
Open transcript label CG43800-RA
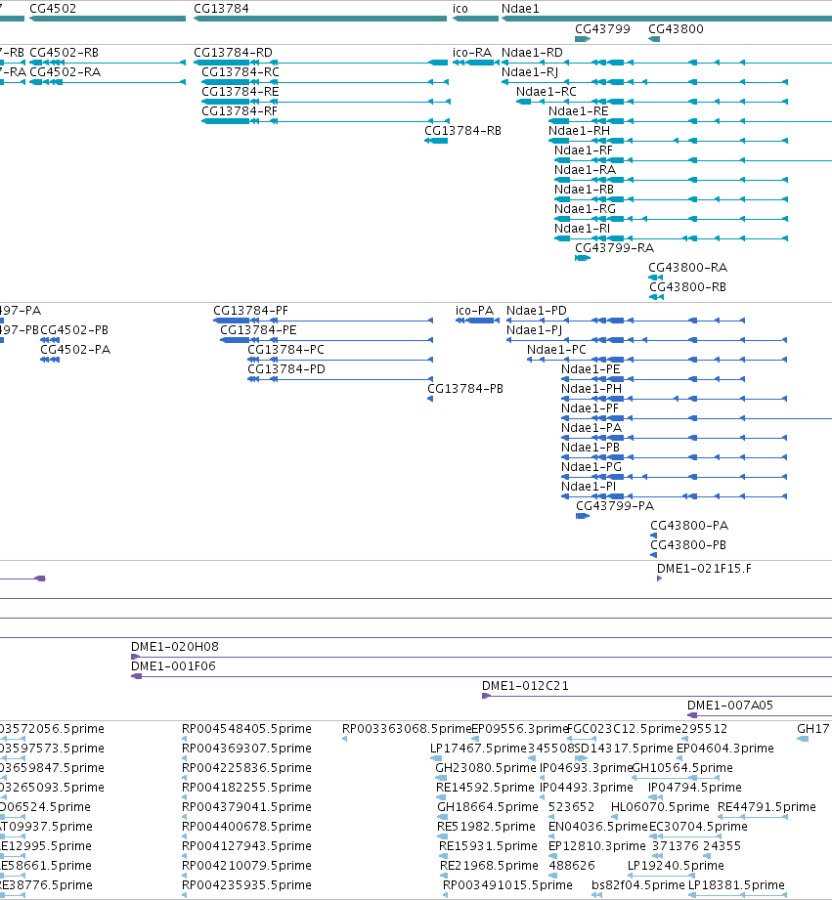point(688,267)
